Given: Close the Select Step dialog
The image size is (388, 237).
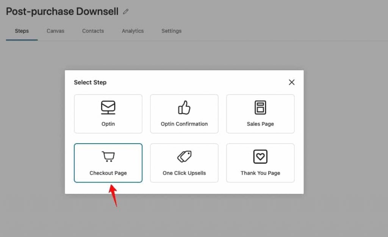Looking at the screenshot, I should (291, 82).
